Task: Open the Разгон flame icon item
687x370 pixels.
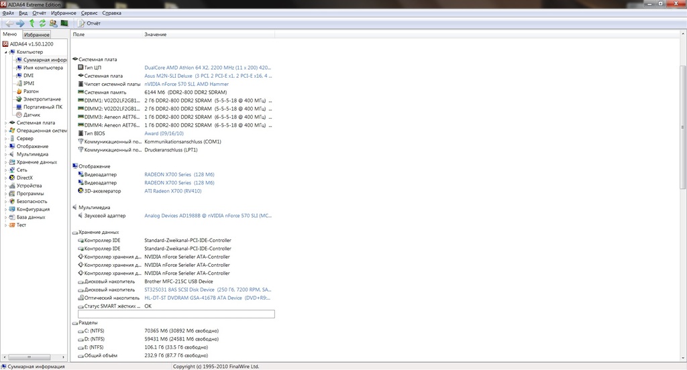Action: [x=19, y=92]
